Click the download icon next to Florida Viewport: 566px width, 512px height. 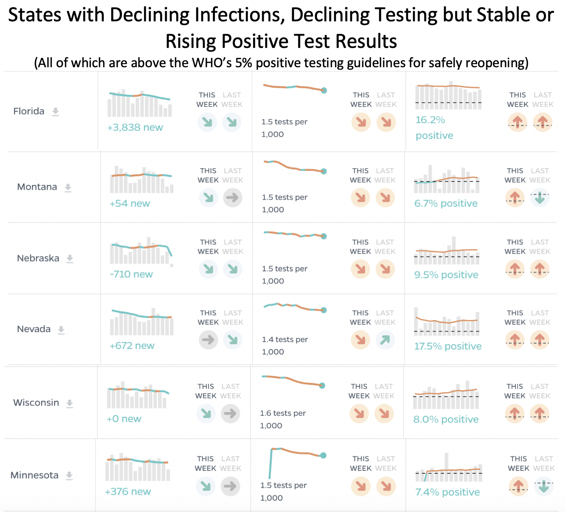click(56, 111)
